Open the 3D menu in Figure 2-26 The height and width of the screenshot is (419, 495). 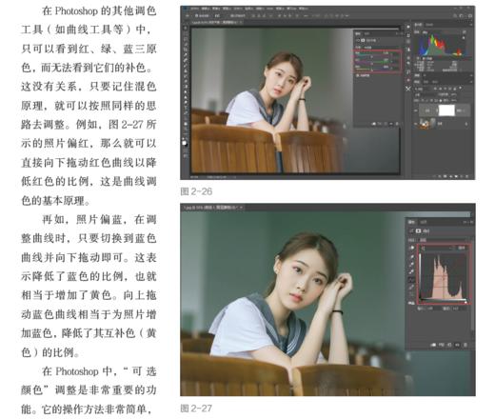(270, 9)
